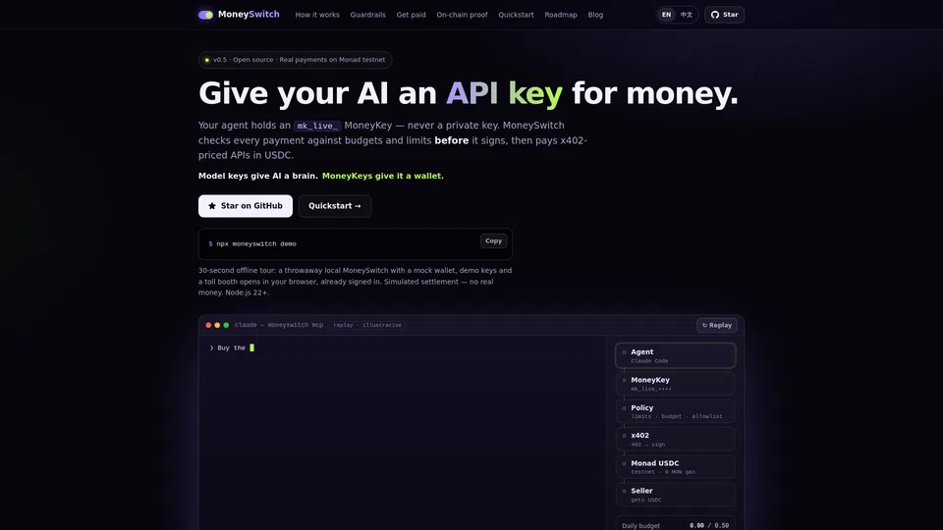Viewport: 943px width, 530px height.
Task: Select the x402 step card
Action: [x=676, y=440]
